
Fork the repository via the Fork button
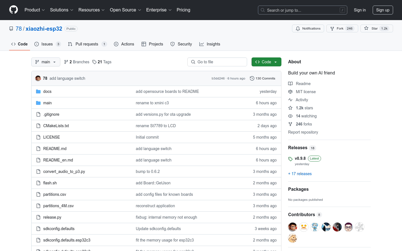[342, 28]
